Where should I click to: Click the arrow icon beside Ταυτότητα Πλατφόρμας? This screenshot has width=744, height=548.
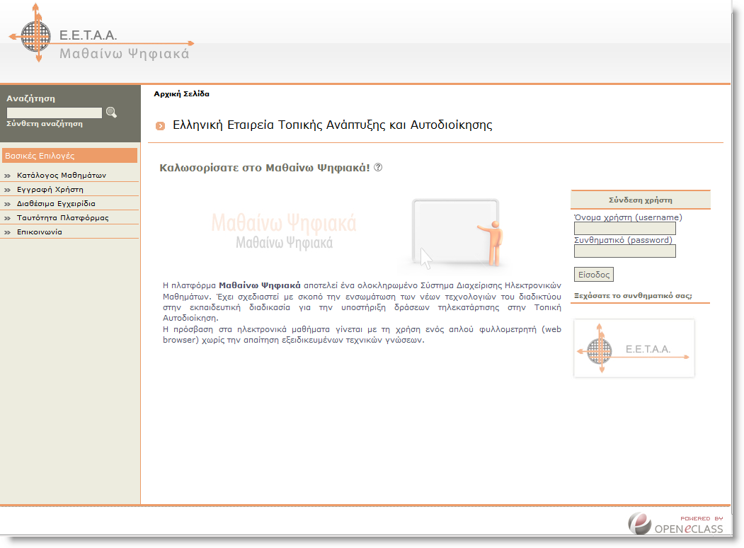pyautogui.click(x=7, y=218)
